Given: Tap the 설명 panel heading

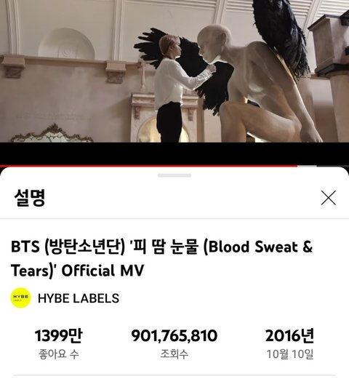Looking at the screenshot, I should coord(30,198).
